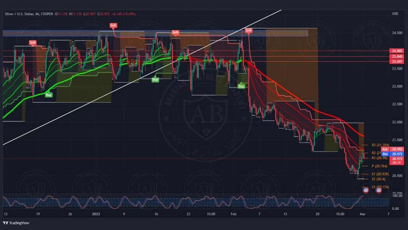This screenshot has height=230, width=408.
Task: Click the low value L20.957 in the legend
Action: [89, 14]
